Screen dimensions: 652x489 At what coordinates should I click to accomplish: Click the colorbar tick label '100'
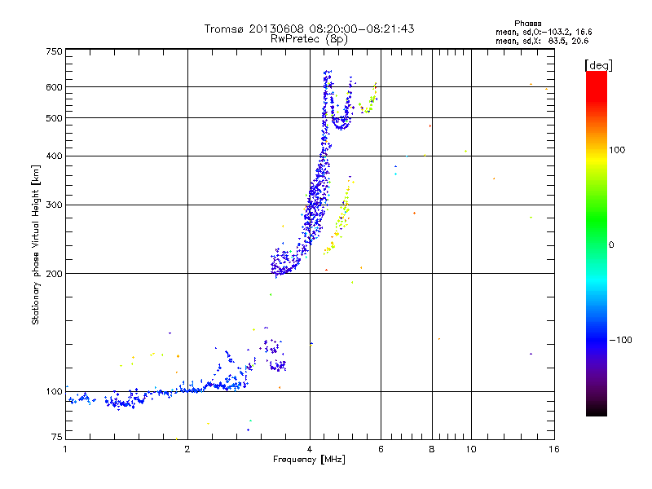[x=617, y=150]
